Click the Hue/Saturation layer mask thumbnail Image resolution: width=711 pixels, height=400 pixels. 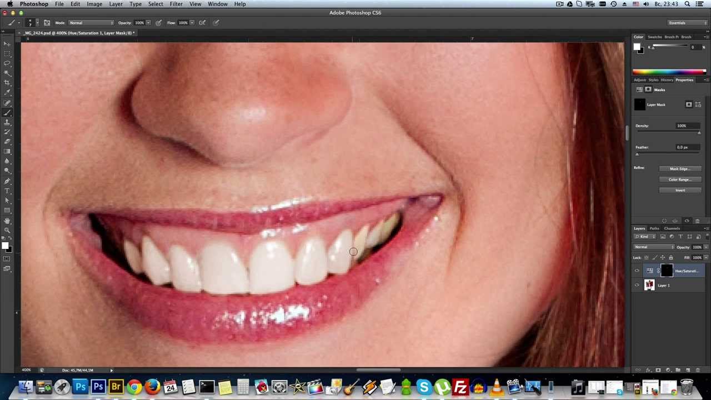point(667,271)
